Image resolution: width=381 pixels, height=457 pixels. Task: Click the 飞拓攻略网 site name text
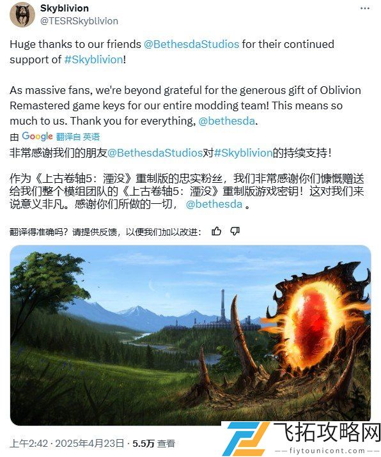click(327, 433)
